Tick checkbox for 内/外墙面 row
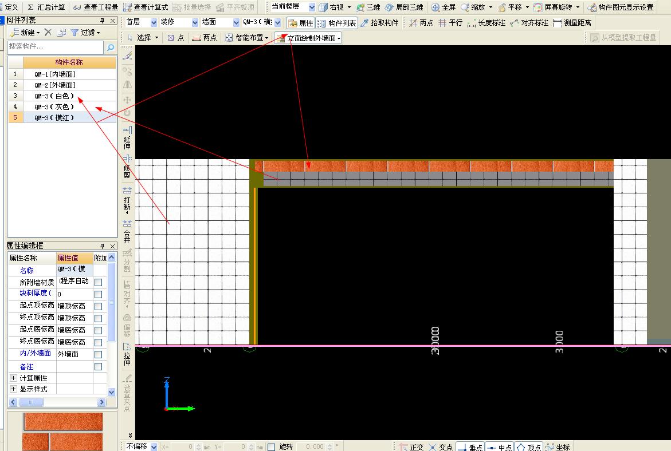Screen dimensions: 671x451 (98, 354)
